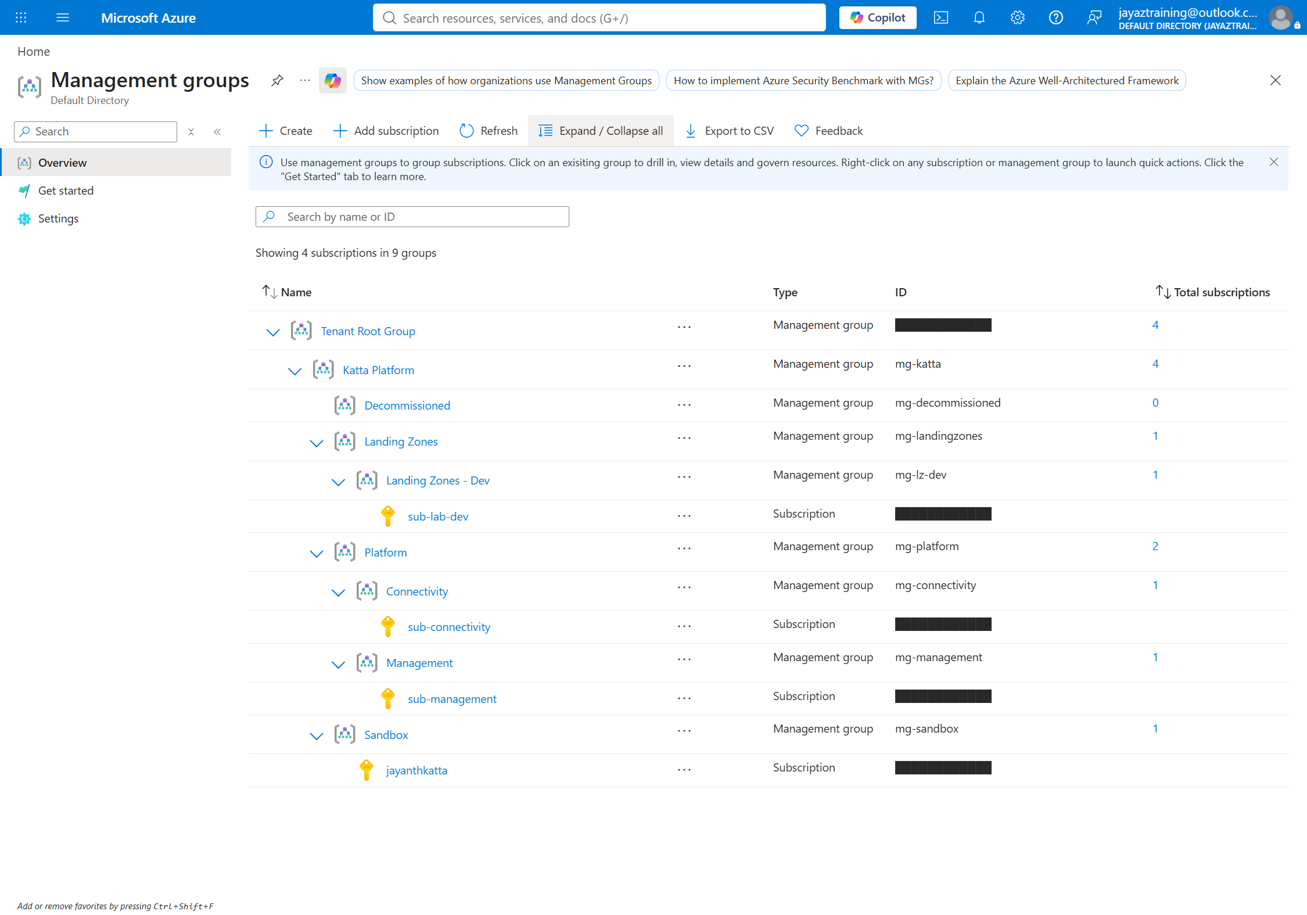1307x915 pixels.
Task: Open ellipsis menu for Sandbox row
Action: (x=684, y=731)
